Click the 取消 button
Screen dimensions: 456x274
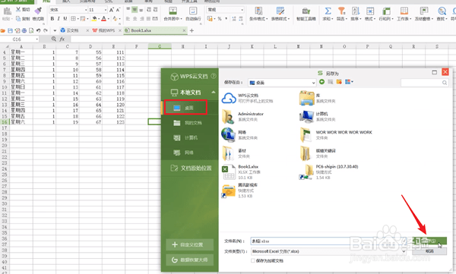click(429, 251)
